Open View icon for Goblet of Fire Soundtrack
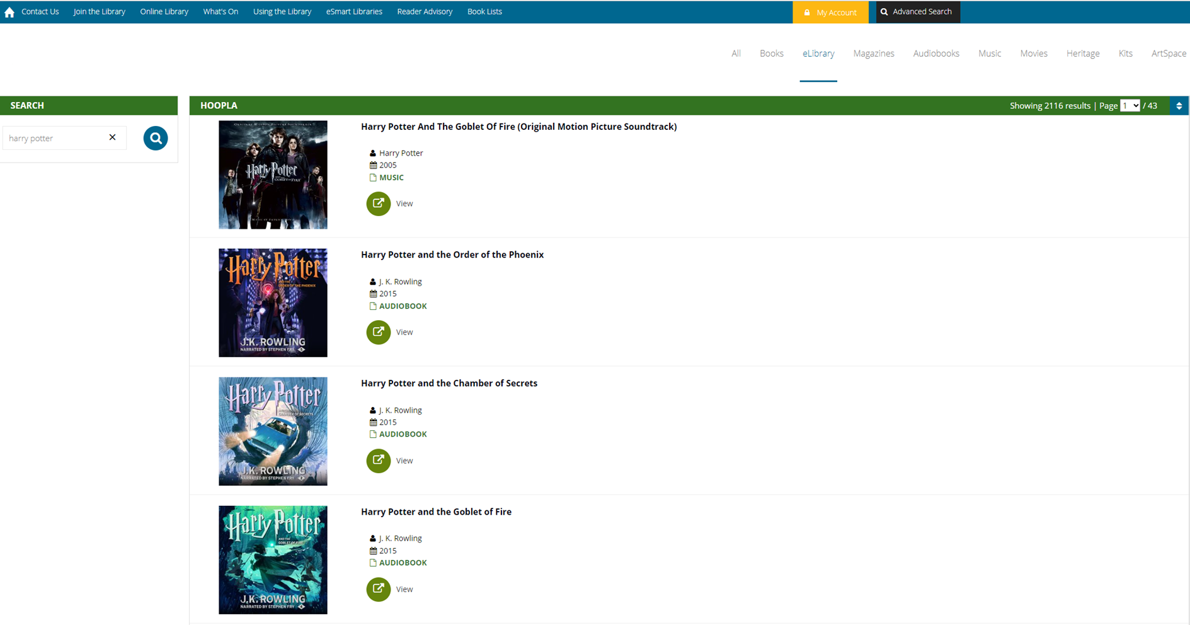 [x=378, y=204]
